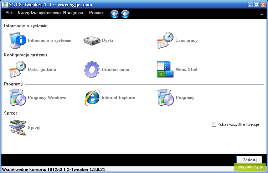
Task: Click the Data, godzina label
Action: pyautogui.click(x=42, y=69)
